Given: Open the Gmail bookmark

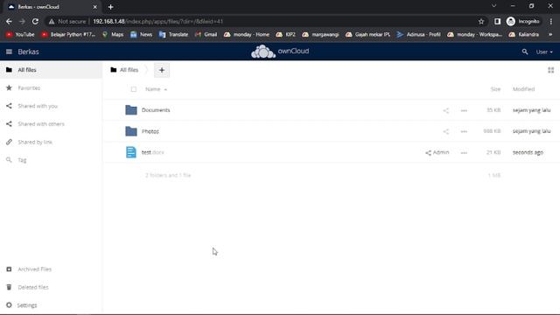Looking at the screenshot, I should (x=206, y=34).
